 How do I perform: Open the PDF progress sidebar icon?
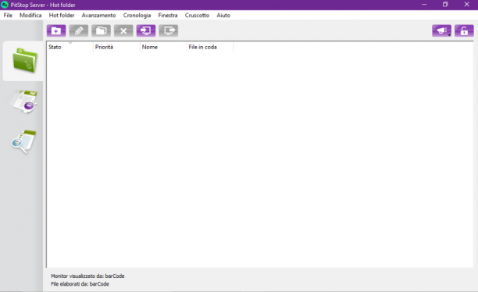[24, 101]
